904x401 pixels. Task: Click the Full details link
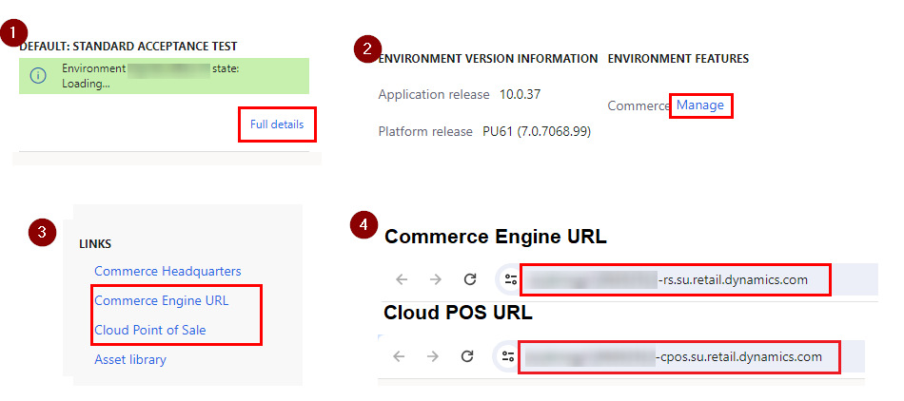(277, 124)
